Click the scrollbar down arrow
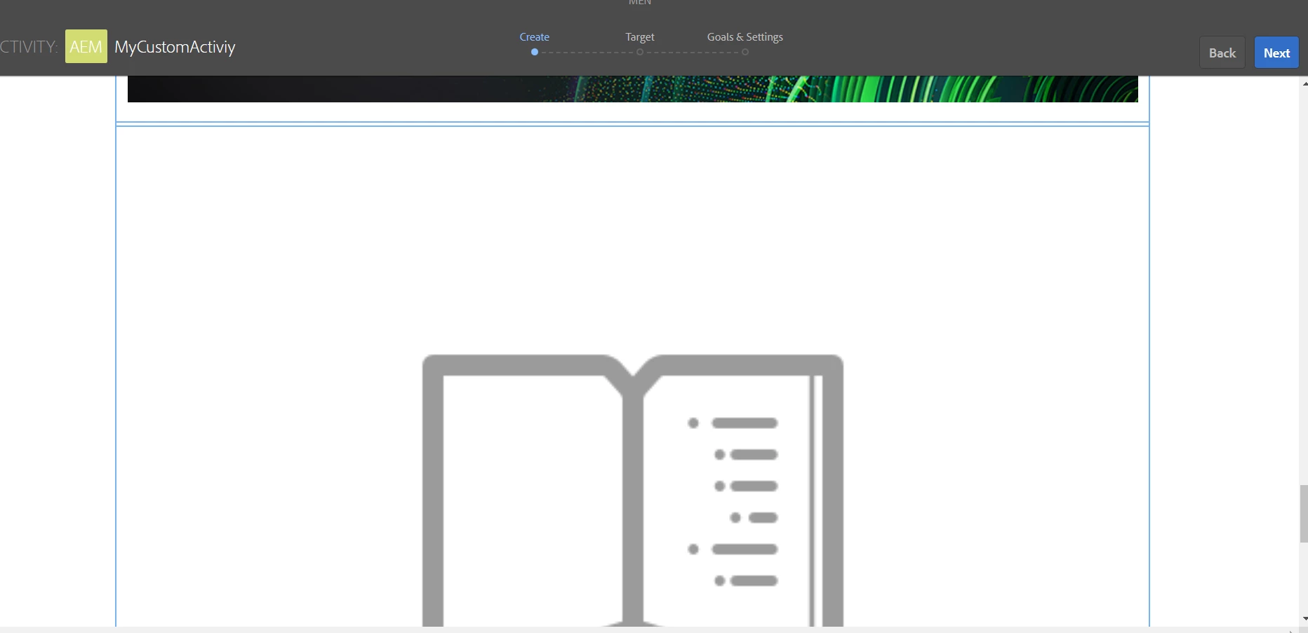This screenshot has height=633, width=1308. (x=1304, y=619)
